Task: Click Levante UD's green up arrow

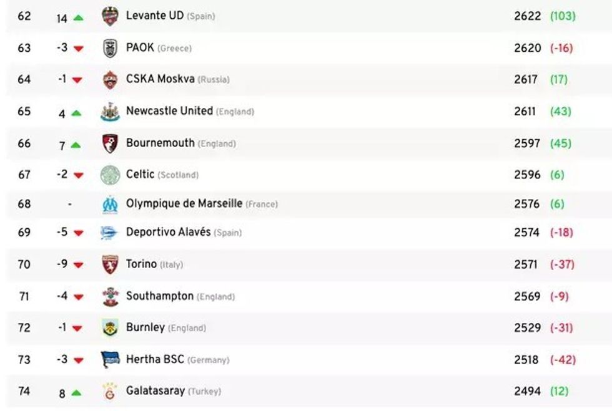Action: point(78,18)
